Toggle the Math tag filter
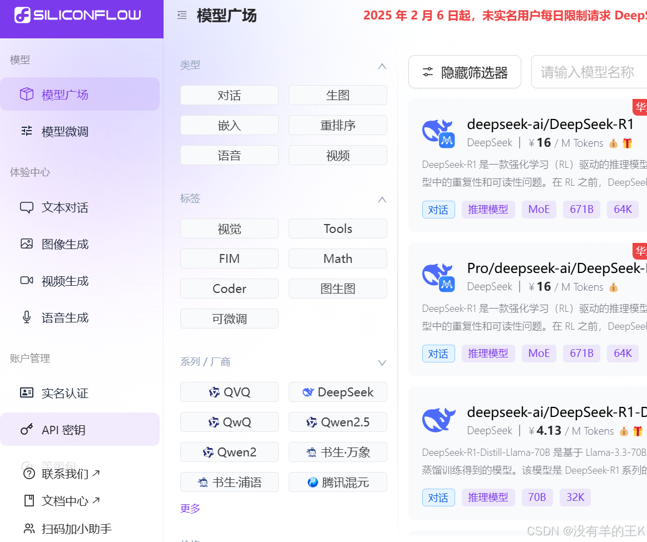 [x=338, y=259]
